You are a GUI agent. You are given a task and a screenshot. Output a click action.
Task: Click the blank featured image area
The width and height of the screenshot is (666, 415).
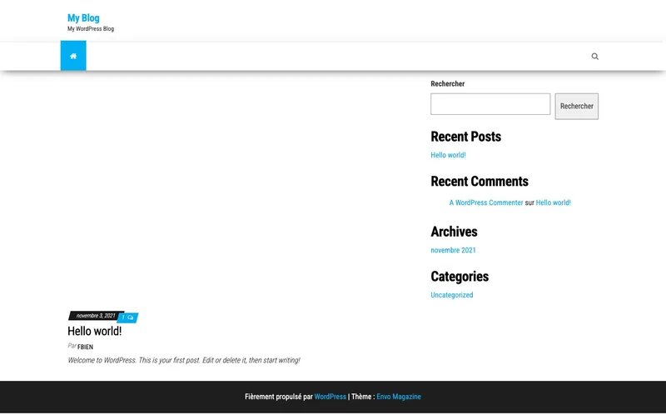233,192
